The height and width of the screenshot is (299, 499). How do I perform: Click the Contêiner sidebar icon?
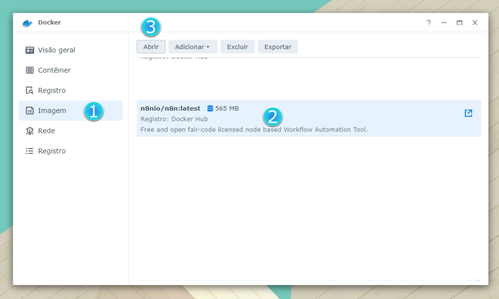coord(30,70)
